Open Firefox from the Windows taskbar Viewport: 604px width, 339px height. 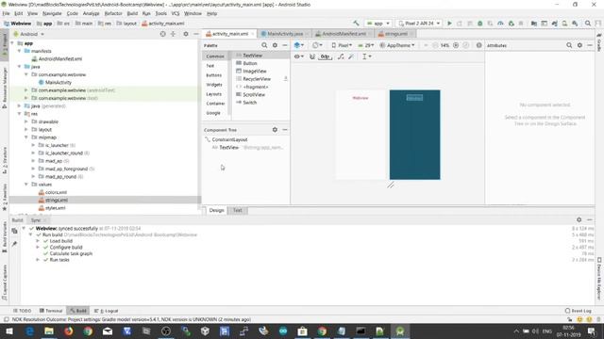click(x=69, y=331)
